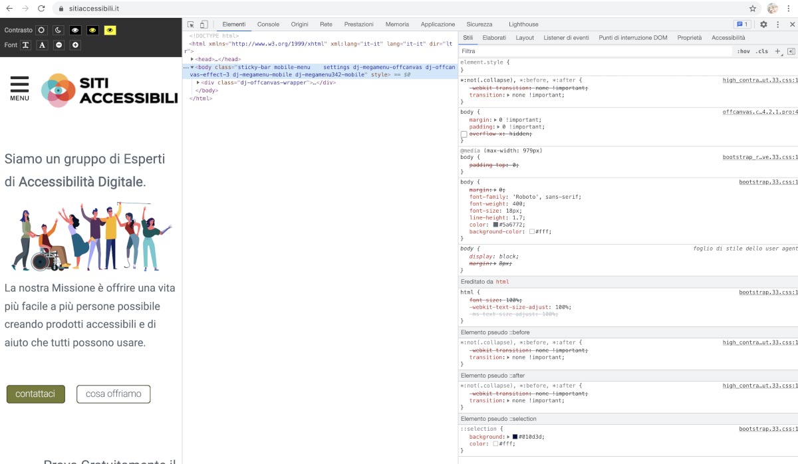Image resolution: width=798 pixels, height=464 pixels.
Task: Open DevTools settings gear
Action: pyautogui.click(x=763, y=25)
